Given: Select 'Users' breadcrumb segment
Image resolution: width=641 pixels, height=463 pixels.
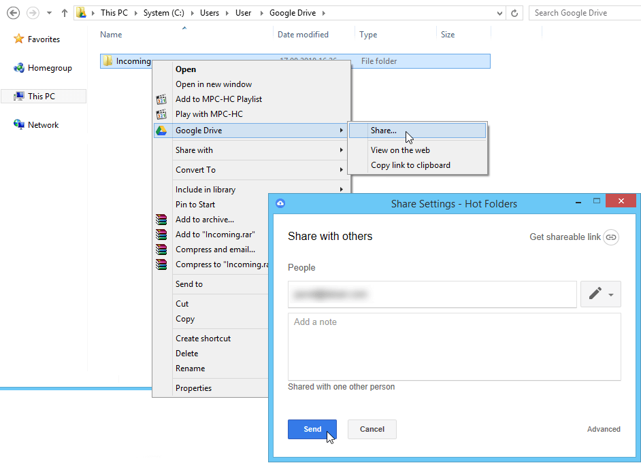Looking at the screenshot, I should tap(210, 13).
